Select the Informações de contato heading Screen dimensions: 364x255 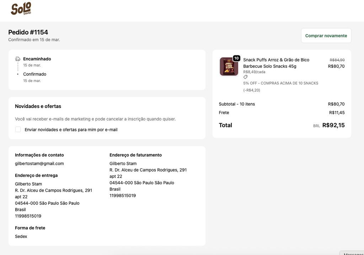coord(39,155)
